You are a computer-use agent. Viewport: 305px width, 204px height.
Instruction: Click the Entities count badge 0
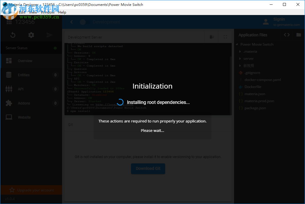[55, 75]
